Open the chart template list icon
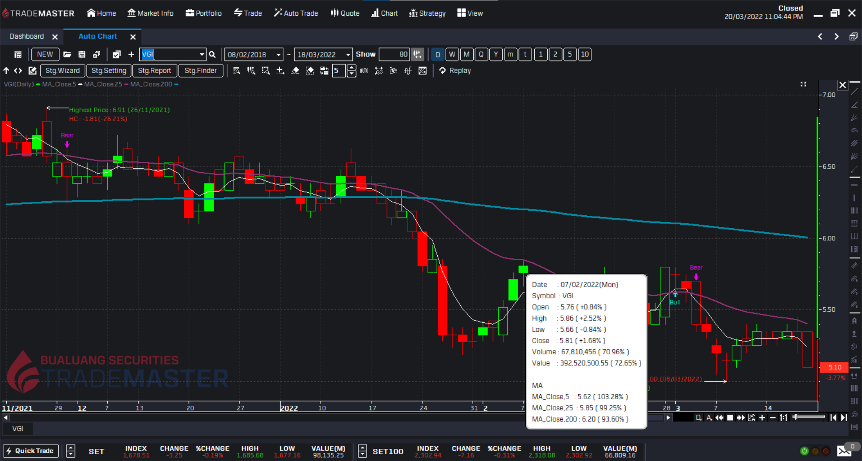The width and height of the screenshot is (862, 461). tap(18, 54)
